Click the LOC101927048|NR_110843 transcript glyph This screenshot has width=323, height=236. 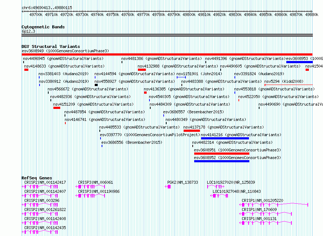point(219,196)
